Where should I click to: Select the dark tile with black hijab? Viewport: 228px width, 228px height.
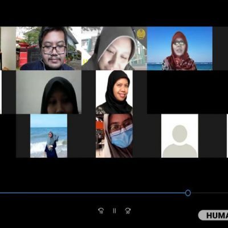pos(49,92)
